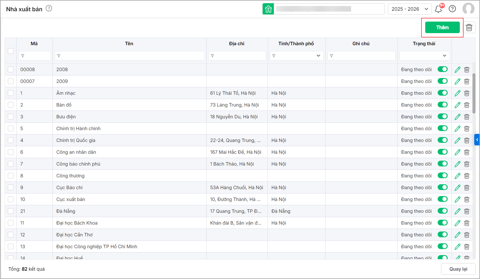
Task: Click the green Thêm button
Action: coord(442,28)
